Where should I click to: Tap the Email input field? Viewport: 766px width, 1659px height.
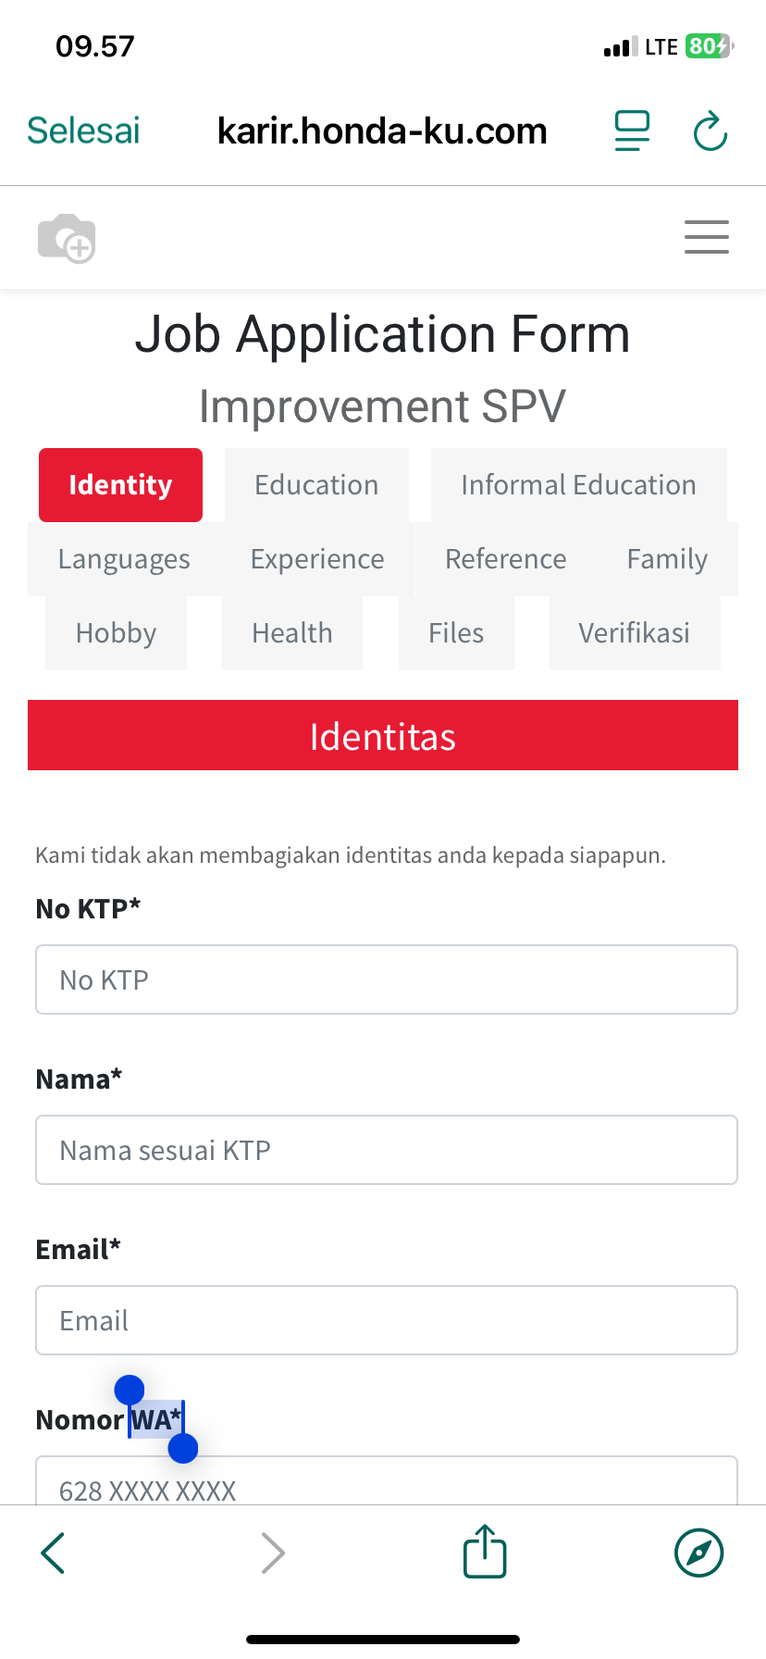pos(387,1320)
